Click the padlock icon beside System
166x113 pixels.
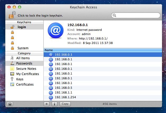coord(12,48)
